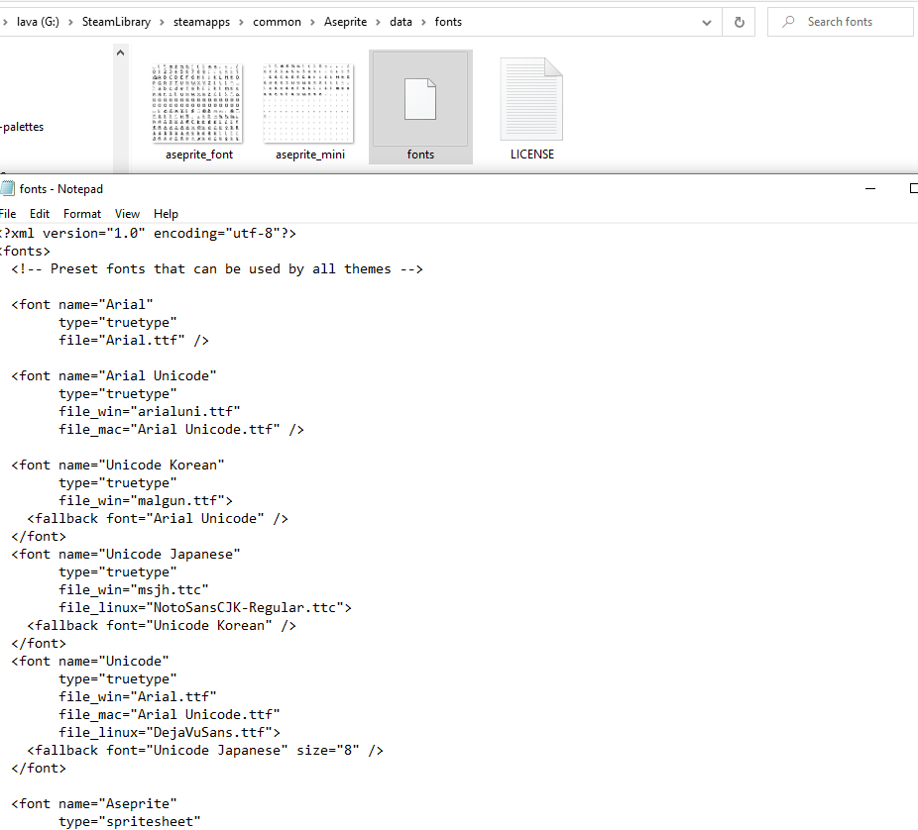This screenshot has height=830, width=918.
Task: Click the xml version declaration line
Action: click(148, 234)
